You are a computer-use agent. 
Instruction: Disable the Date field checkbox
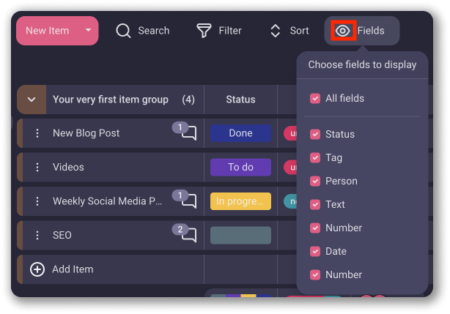pos(315,251)
